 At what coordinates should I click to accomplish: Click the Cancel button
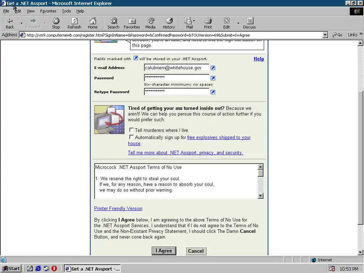tap(196, 251)
